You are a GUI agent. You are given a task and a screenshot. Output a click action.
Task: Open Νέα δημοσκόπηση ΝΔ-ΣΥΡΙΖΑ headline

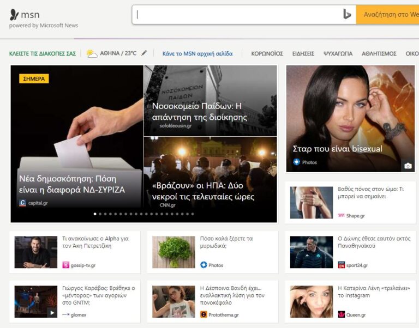(x=72, y=184)
